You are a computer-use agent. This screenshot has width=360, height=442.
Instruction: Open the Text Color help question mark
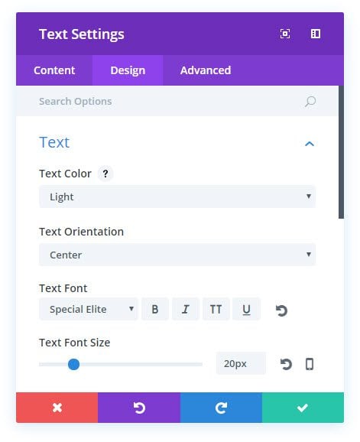click(105, 174)
